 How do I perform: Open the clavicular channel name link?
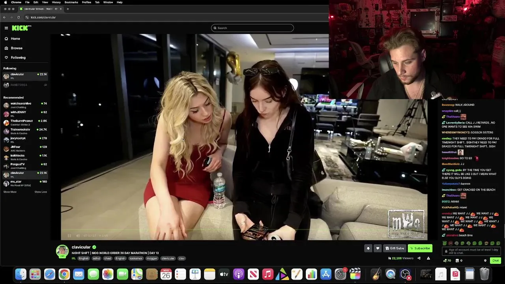click(x=81, y=247)
